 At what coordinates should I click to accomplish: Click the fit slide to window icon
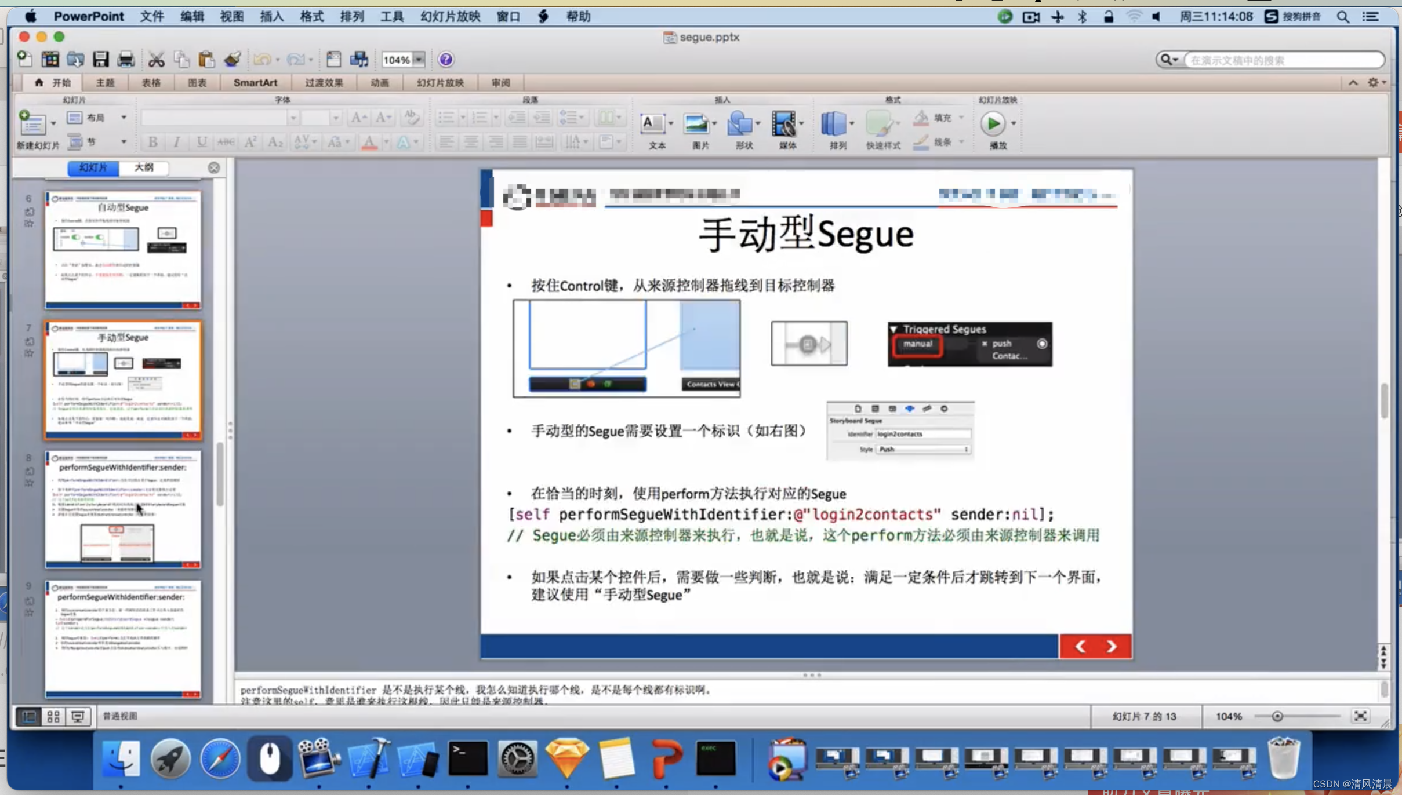tap(1360, 716)
